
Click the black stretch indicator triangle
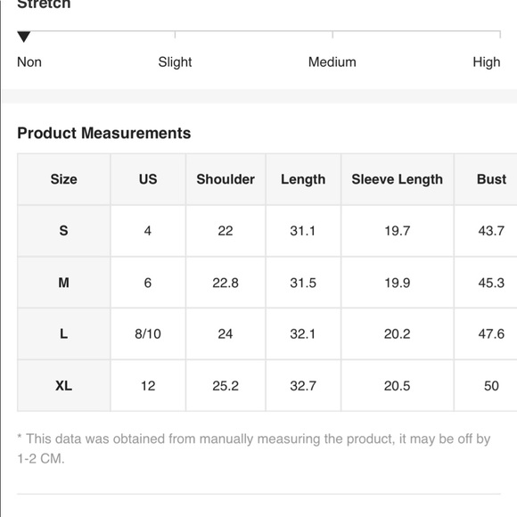click(24, 37)
